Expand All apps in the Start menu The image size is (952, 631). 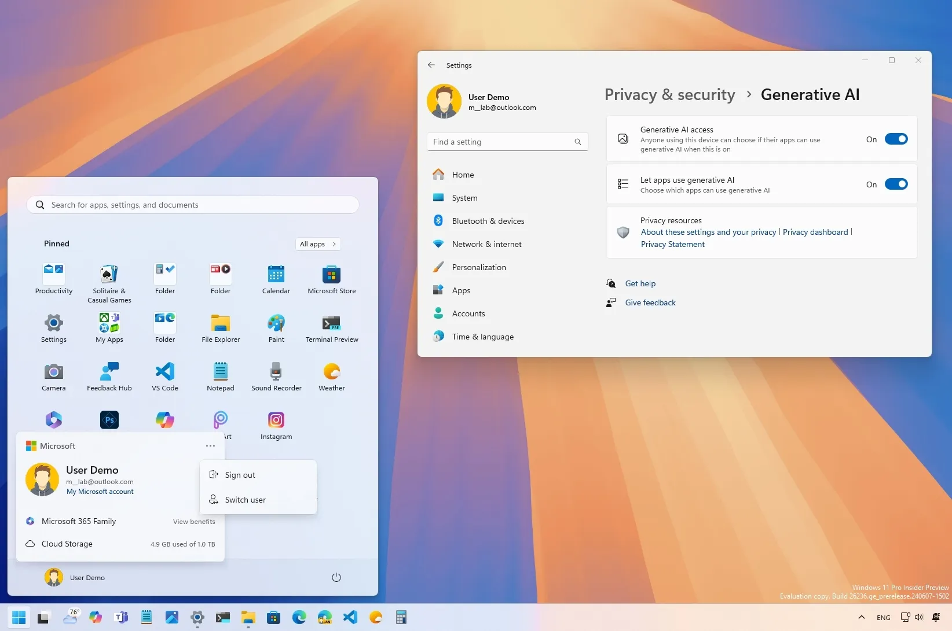(317, 243)
